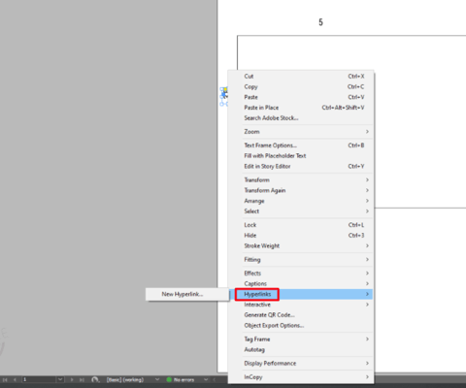Screen dimensions: 466x388
Task: Open the preflight menu arrow beside No errors
Action: pyautogui.click(x=206, y=379)
